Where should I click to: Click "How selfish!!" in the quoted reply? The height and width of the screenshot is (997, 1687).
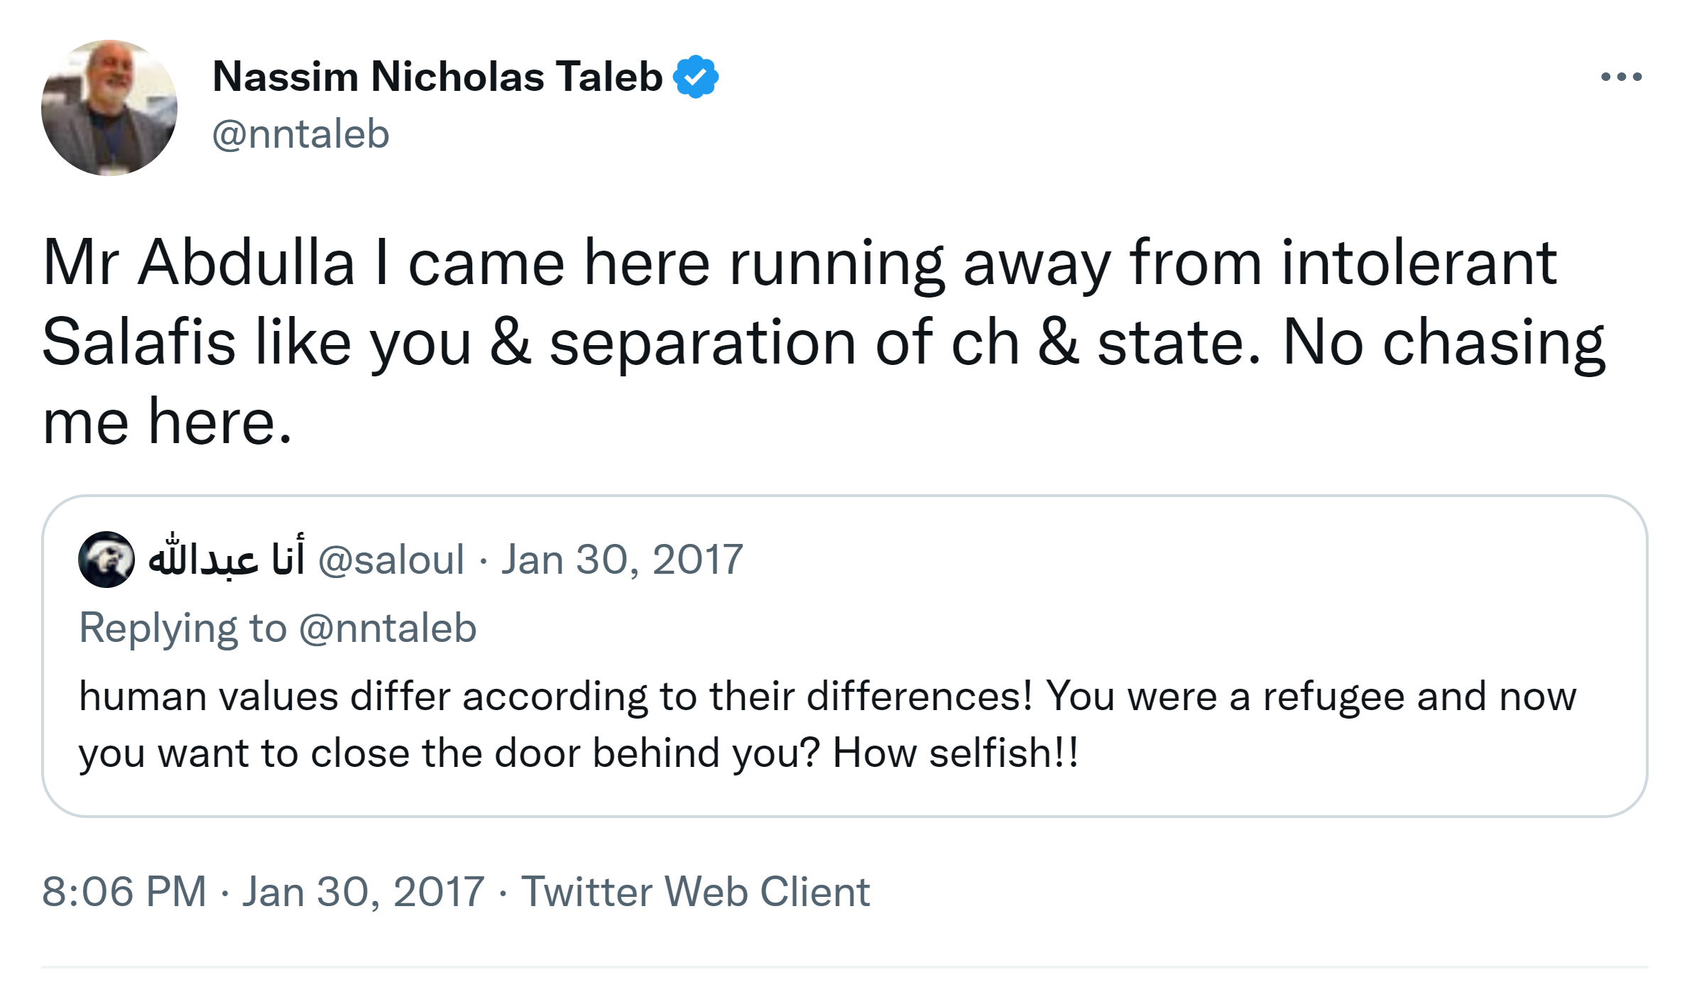pos(955,753)
